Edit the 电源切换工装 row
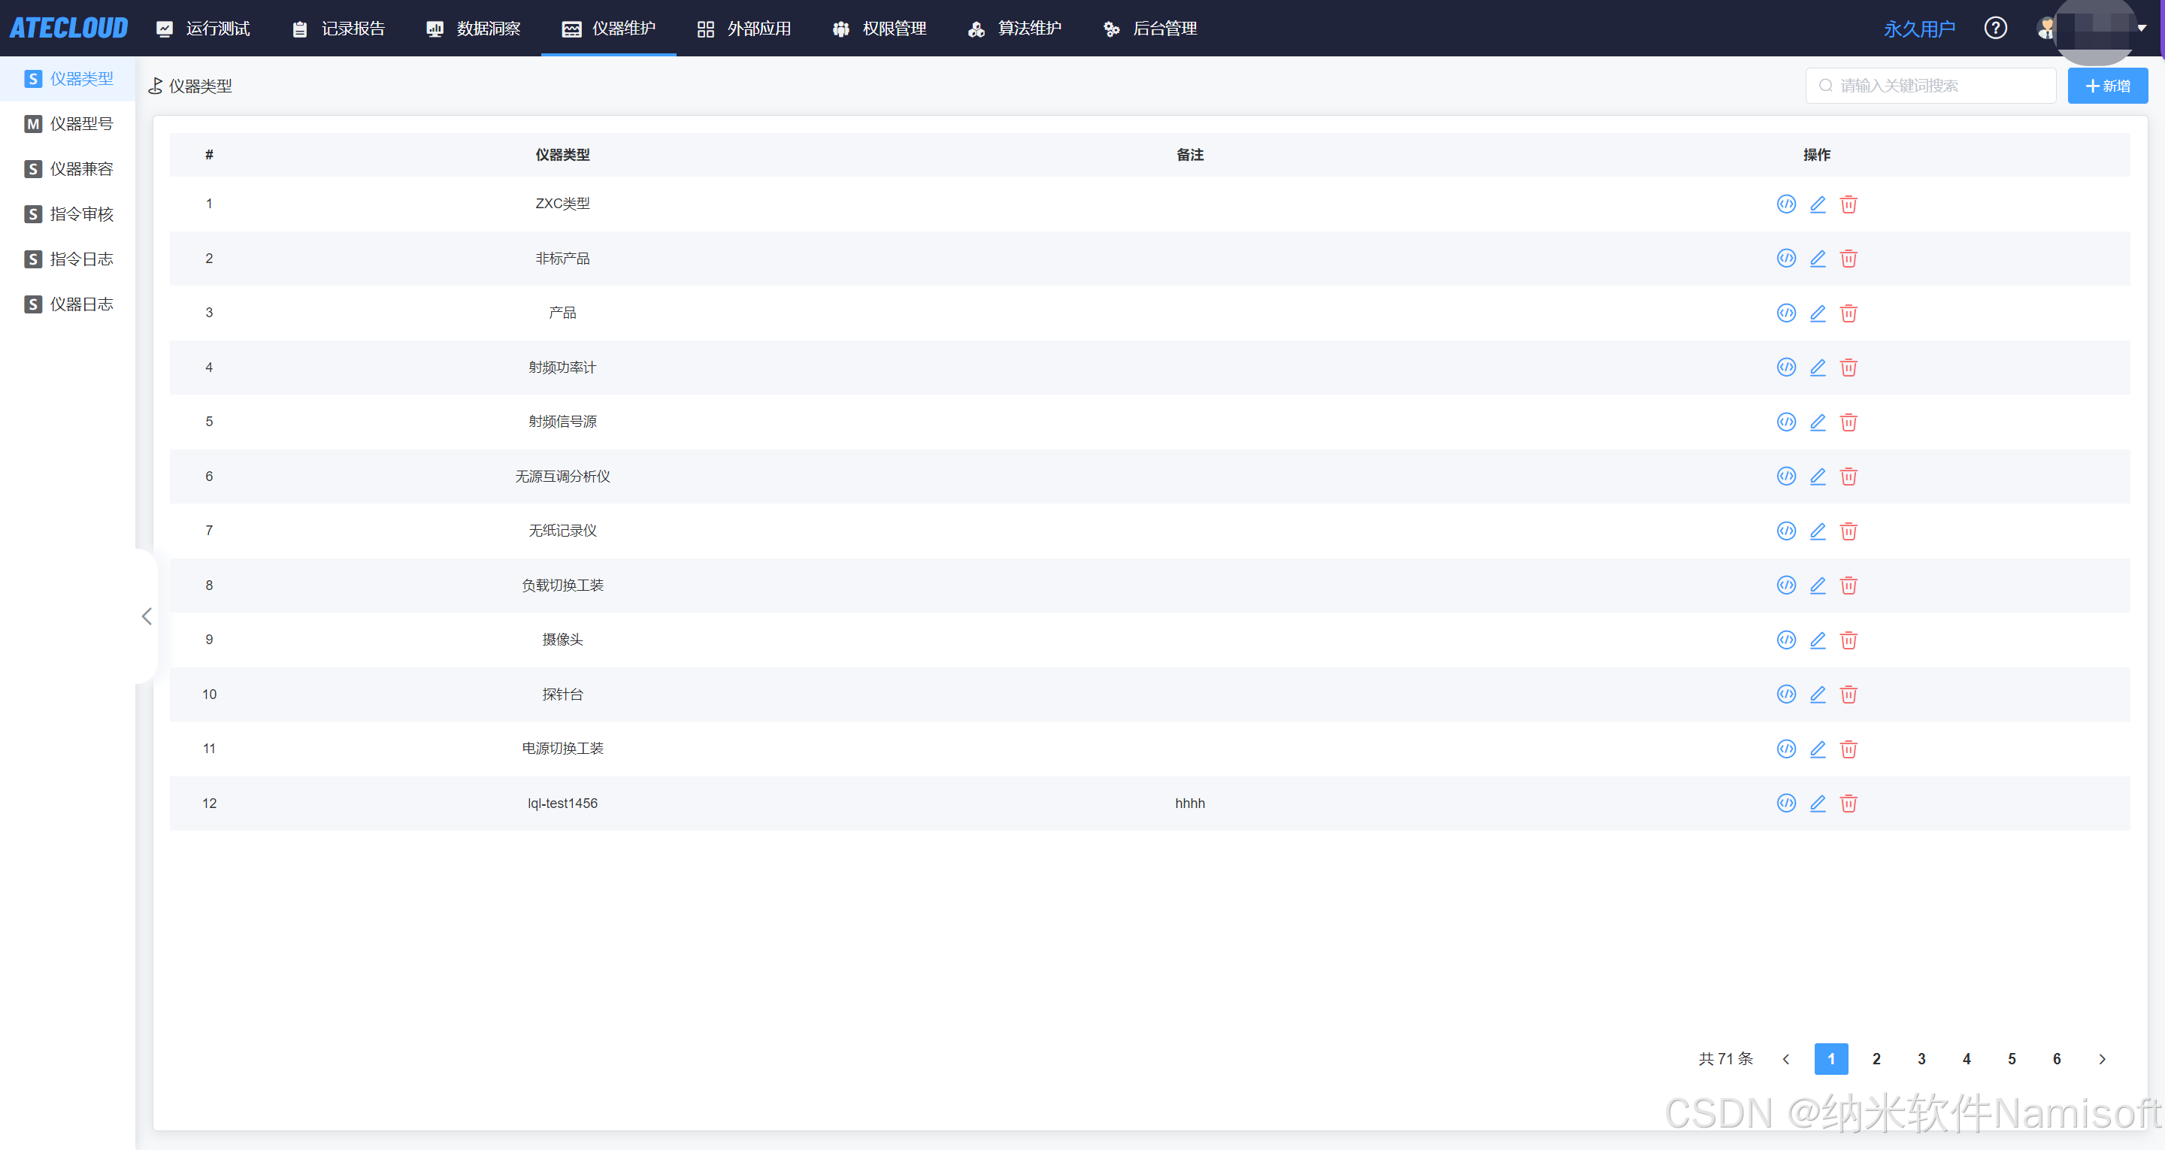The height and width of the screenshot is (1150, 2165). (1817, 748)
